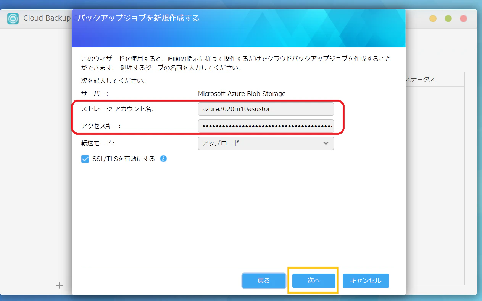Click the green maximize window button
The image size is (482, 301).
click(448, 18)
